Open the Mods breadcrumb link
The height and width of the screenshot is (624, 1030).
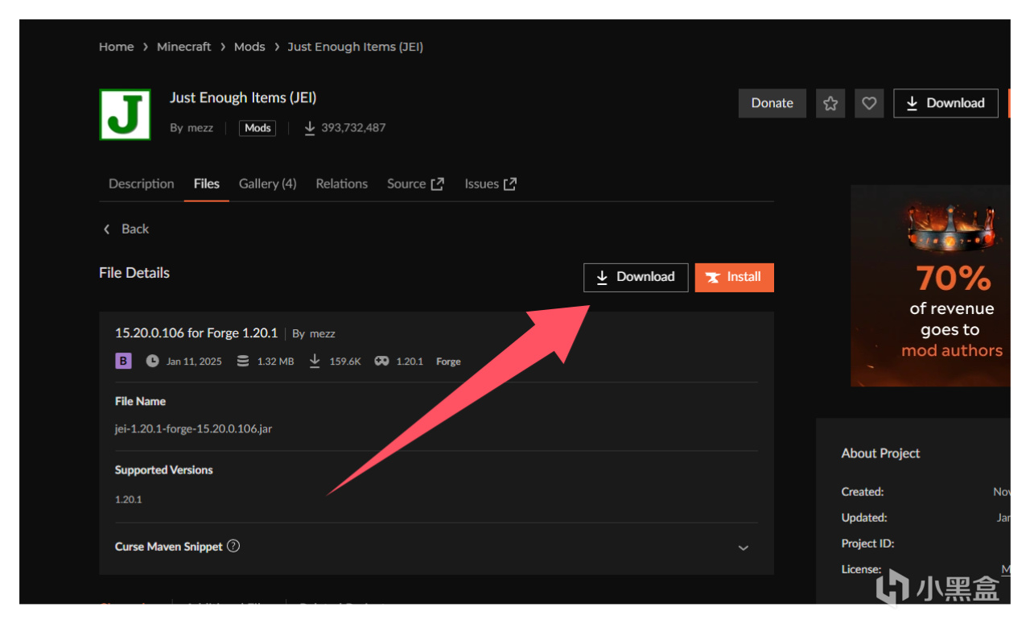[249, 47]
